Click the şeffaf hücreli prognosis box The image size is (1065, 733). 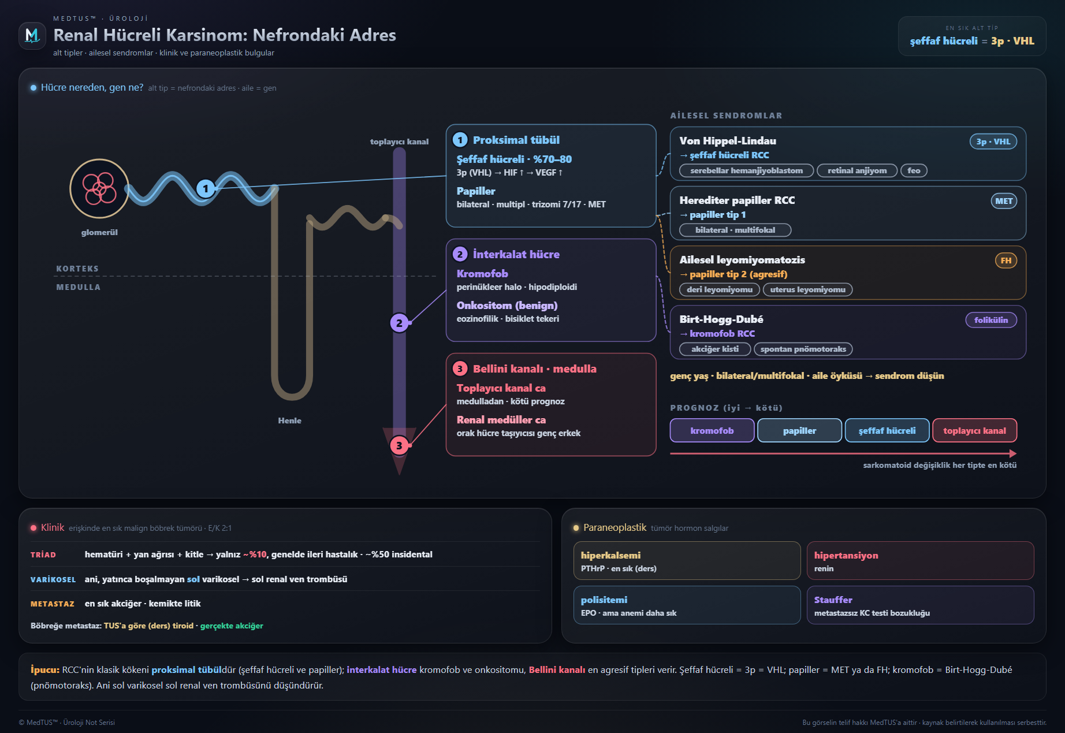887,430
